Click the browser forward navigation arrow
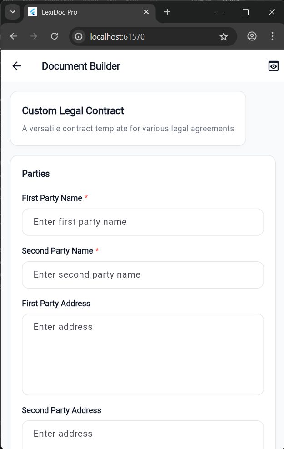 click(34, 36)
